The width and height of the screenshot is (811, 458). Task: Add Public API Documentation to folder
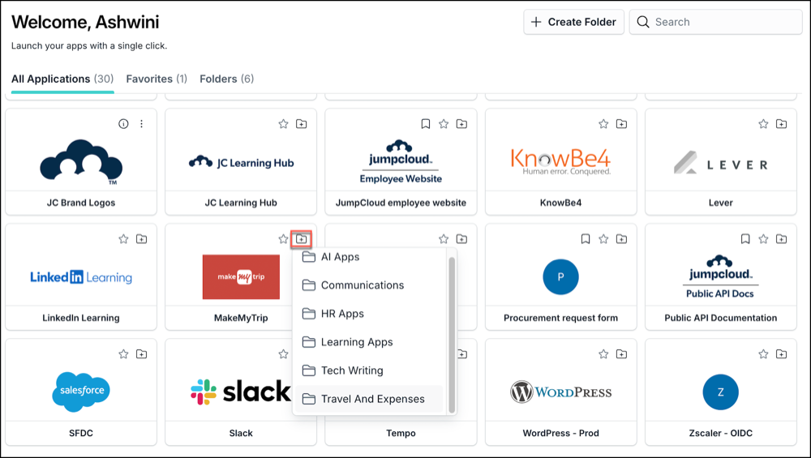(x=782, y=239)
